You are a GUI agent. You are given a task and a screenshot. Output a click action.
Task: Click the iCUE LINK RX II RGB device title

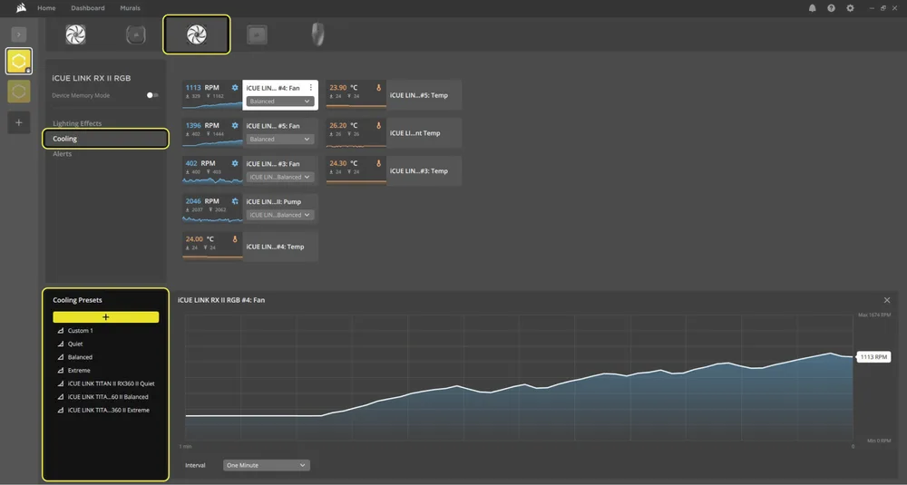(92, 78)
